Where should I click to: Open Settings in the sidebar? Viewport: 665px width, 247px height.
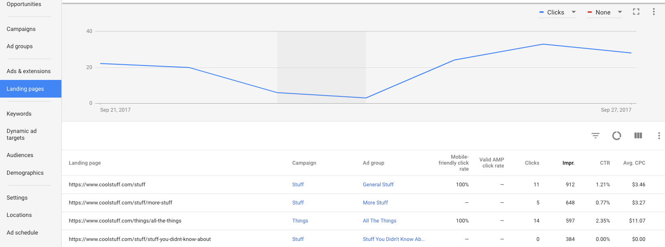17,198
